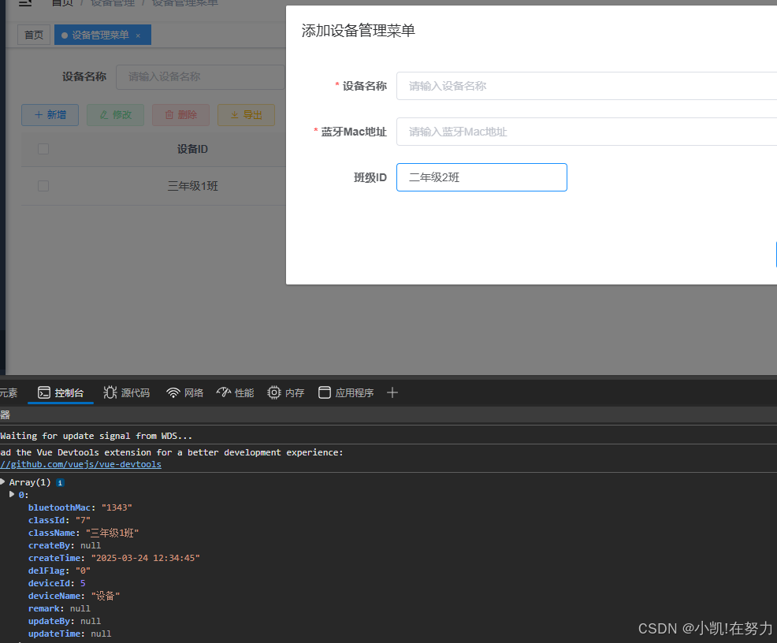The image size is (777, 643).
Task: Switch to the 设备管理菜单 page tab
Action: pyautogui.click(x=101, y=35)
